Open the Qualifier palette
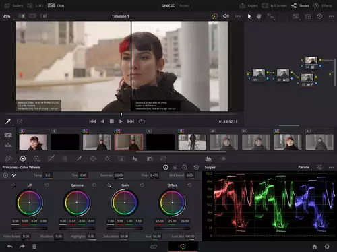This screenshot has width=337, height=252. 79,159
